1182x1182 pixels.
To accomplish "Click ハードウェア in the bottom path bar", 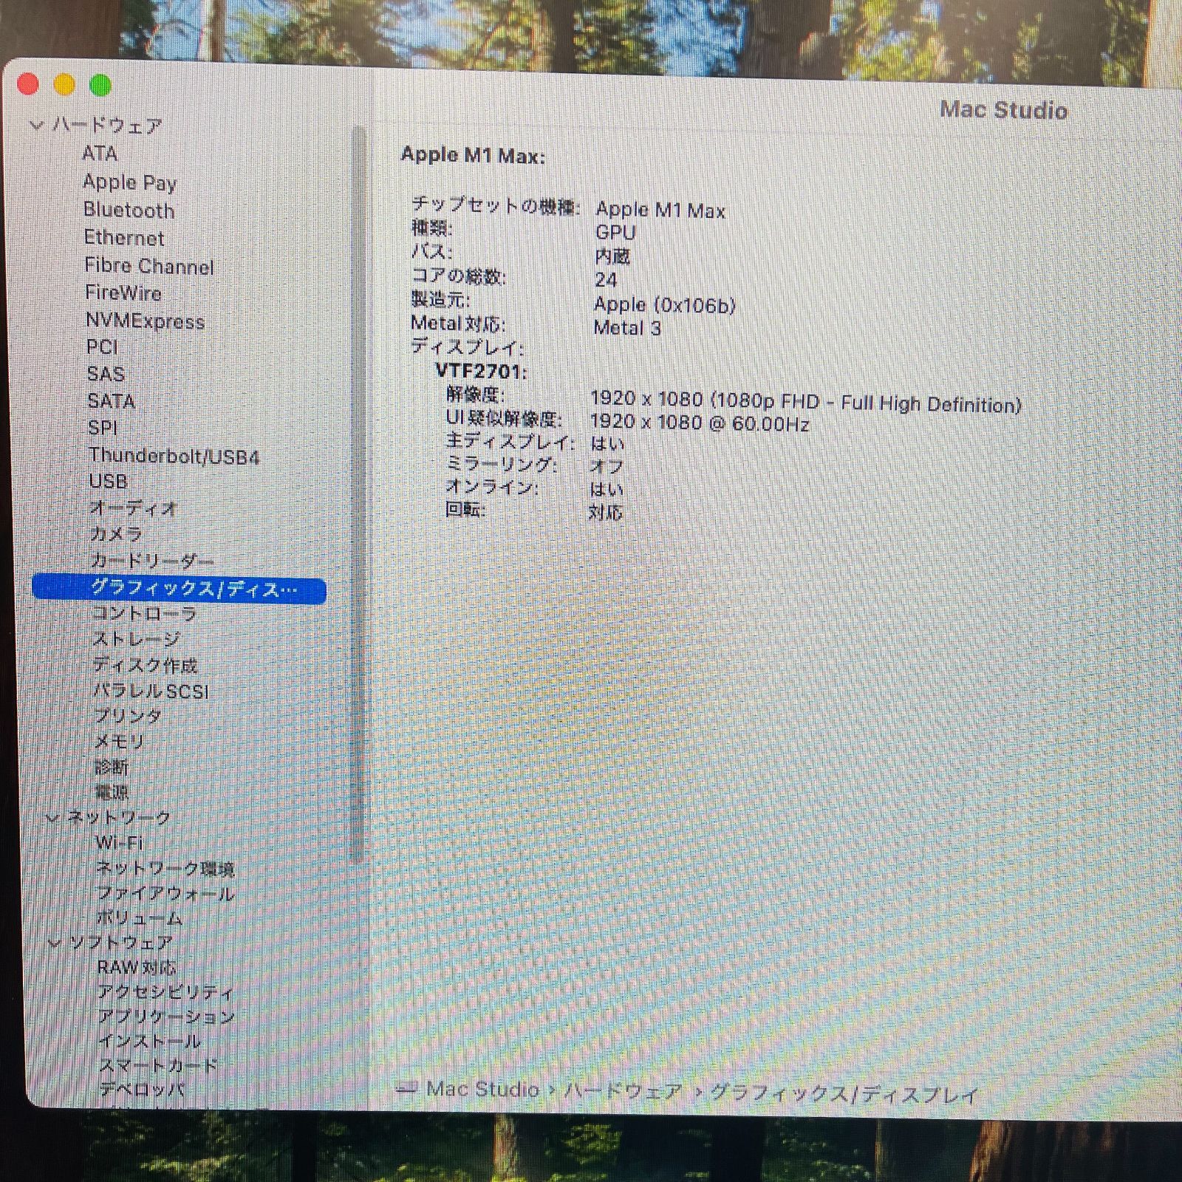I will [623, 1091].
